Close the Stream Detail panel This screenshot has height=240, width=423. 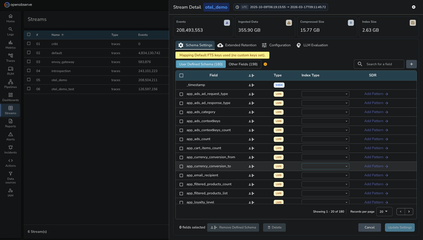[x=413, y=7]
